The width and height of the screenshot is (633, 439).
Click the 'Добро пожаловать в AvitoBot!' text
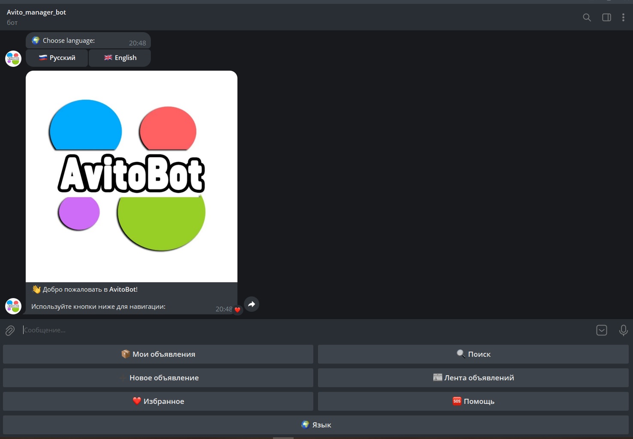coord(90,290)
